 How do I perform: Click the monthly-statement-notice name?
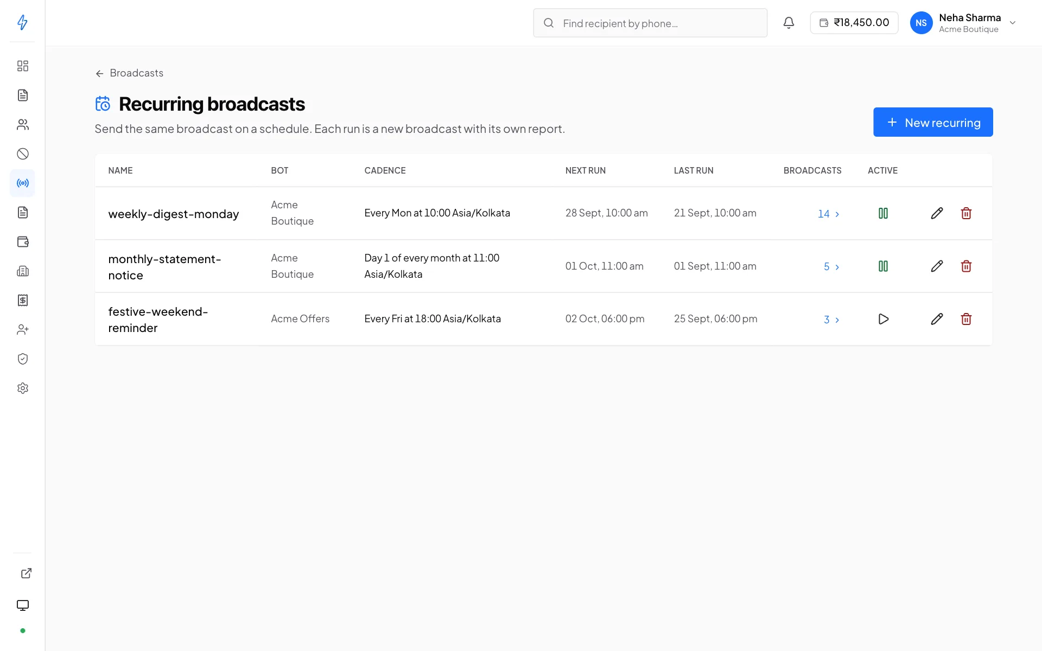pos(164,267)
